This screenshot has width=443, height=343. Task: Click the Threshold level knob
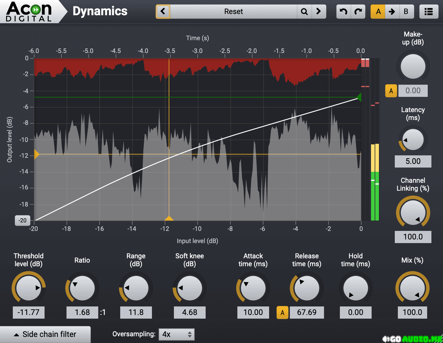[x=28, y=288]
